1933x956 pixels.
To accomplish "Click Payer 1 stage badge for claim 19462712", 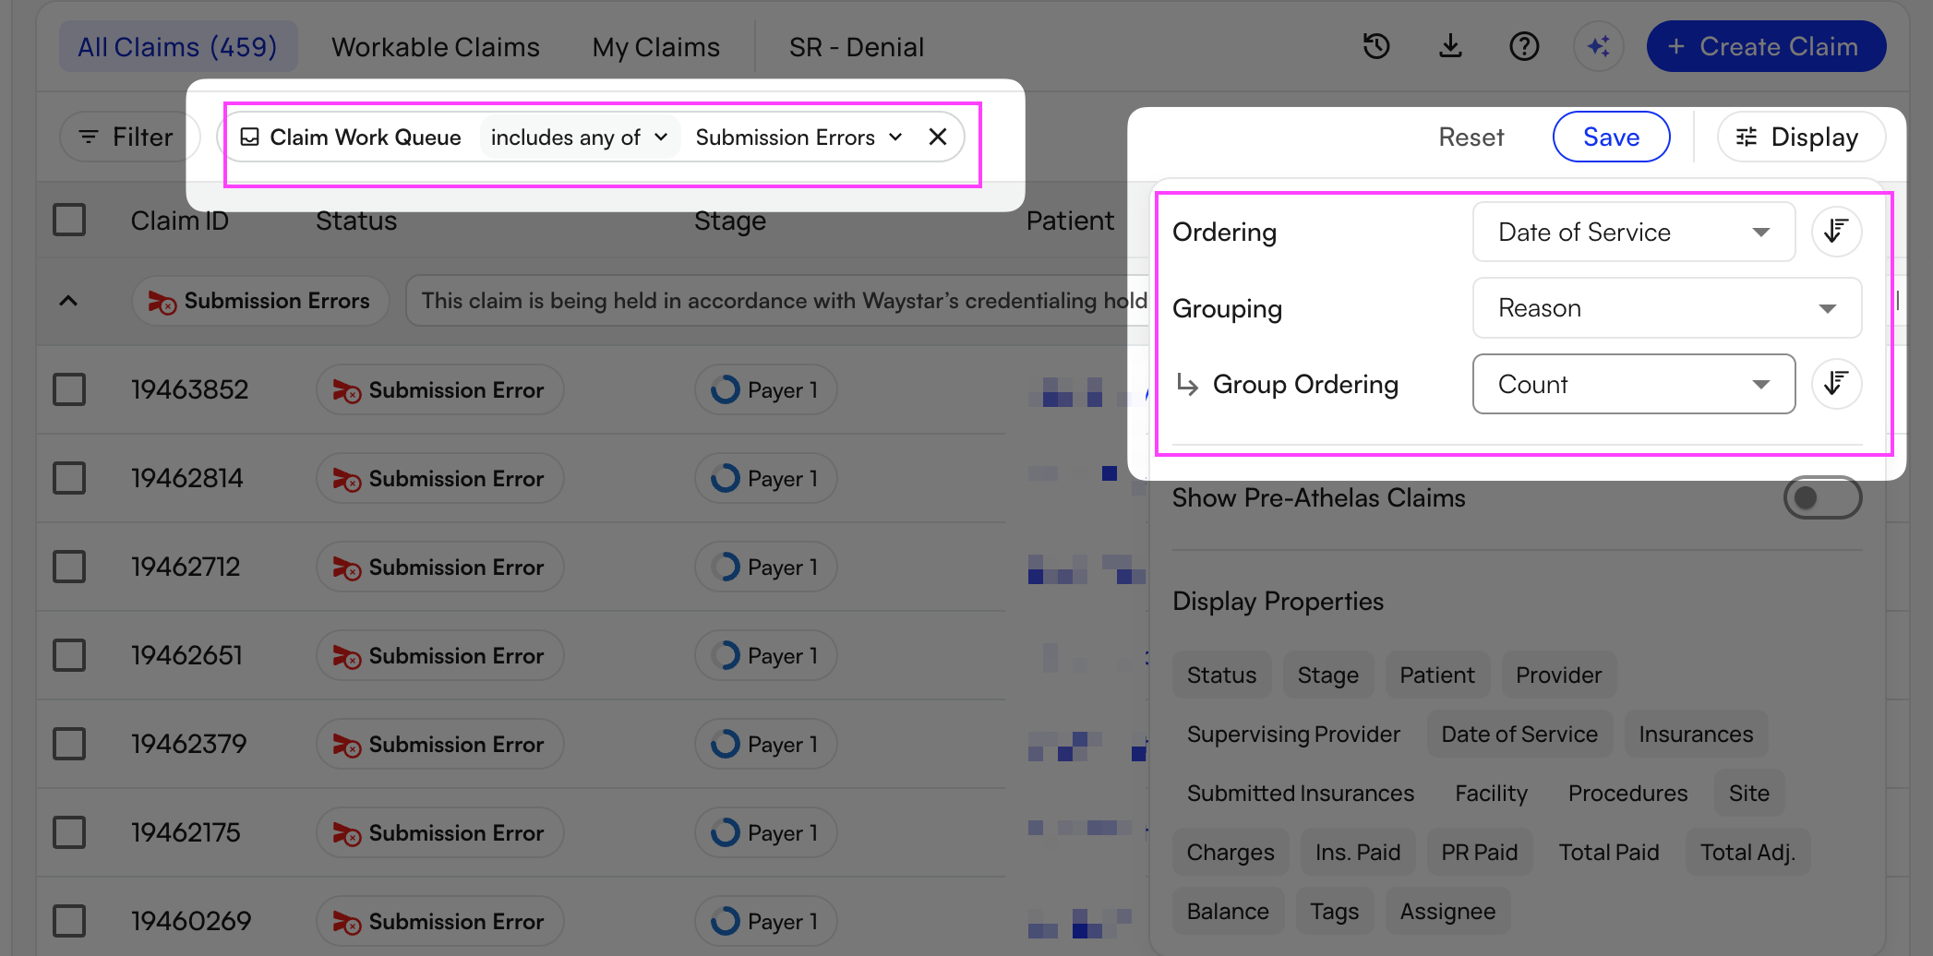I will [x=765, y=567].
